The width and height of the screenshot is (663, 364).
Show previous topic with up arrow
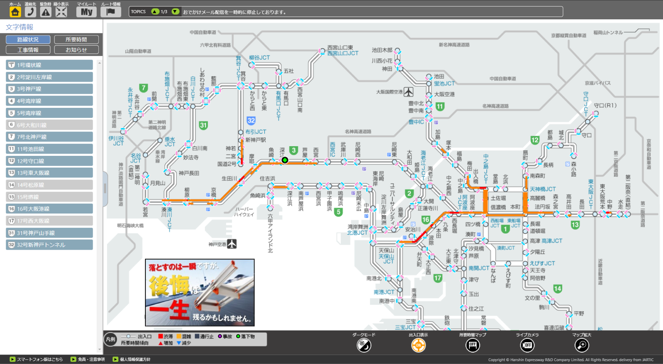tap(155, 11)
